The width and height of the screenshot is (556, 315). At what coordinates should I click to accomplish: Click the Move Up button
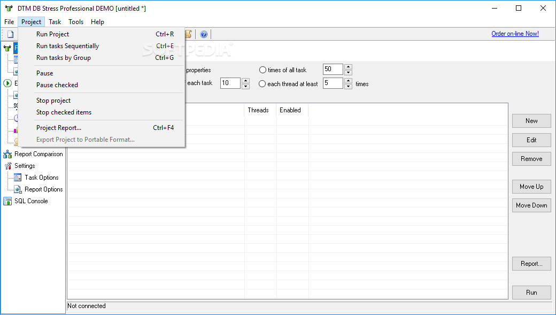click(531, 187)
